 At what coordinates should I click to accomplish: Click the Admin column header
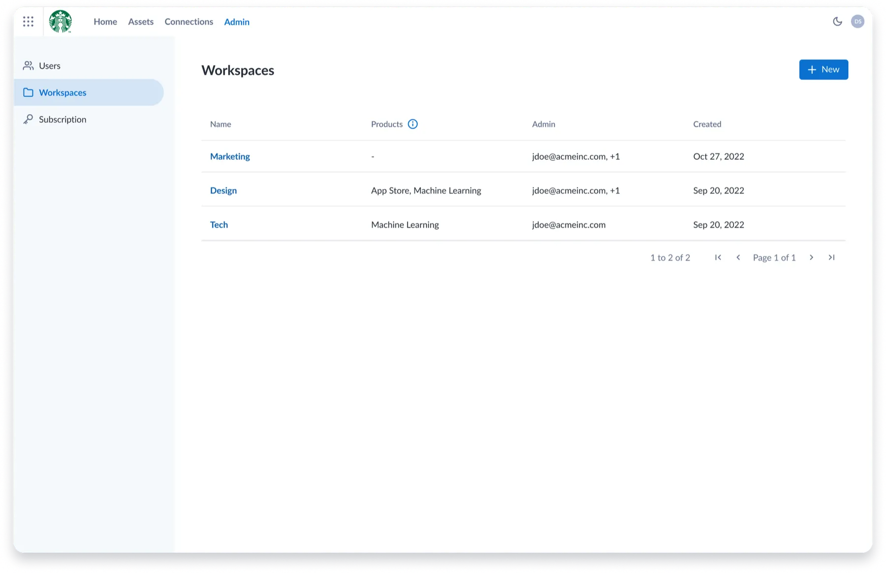point(543,124)
